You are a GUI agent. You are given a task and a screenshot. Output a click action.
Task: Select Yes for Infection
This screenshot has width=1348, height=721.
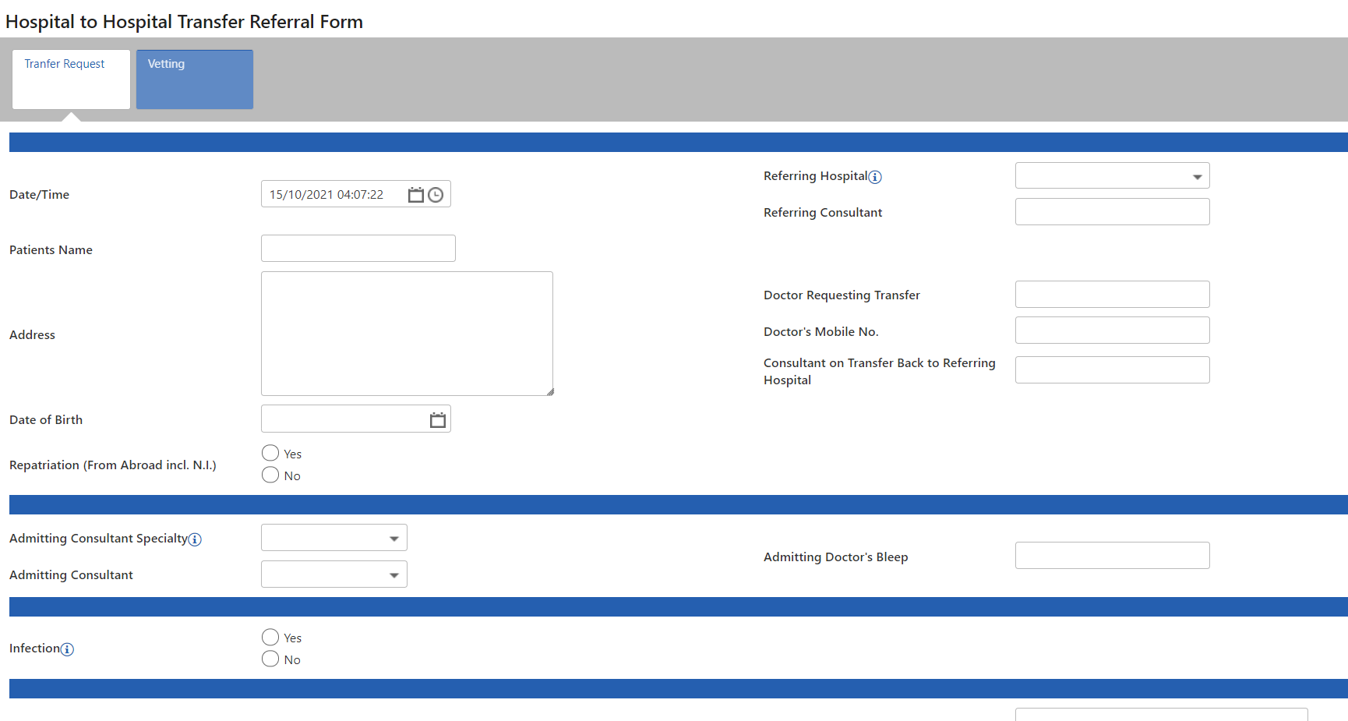click(270, 637)
